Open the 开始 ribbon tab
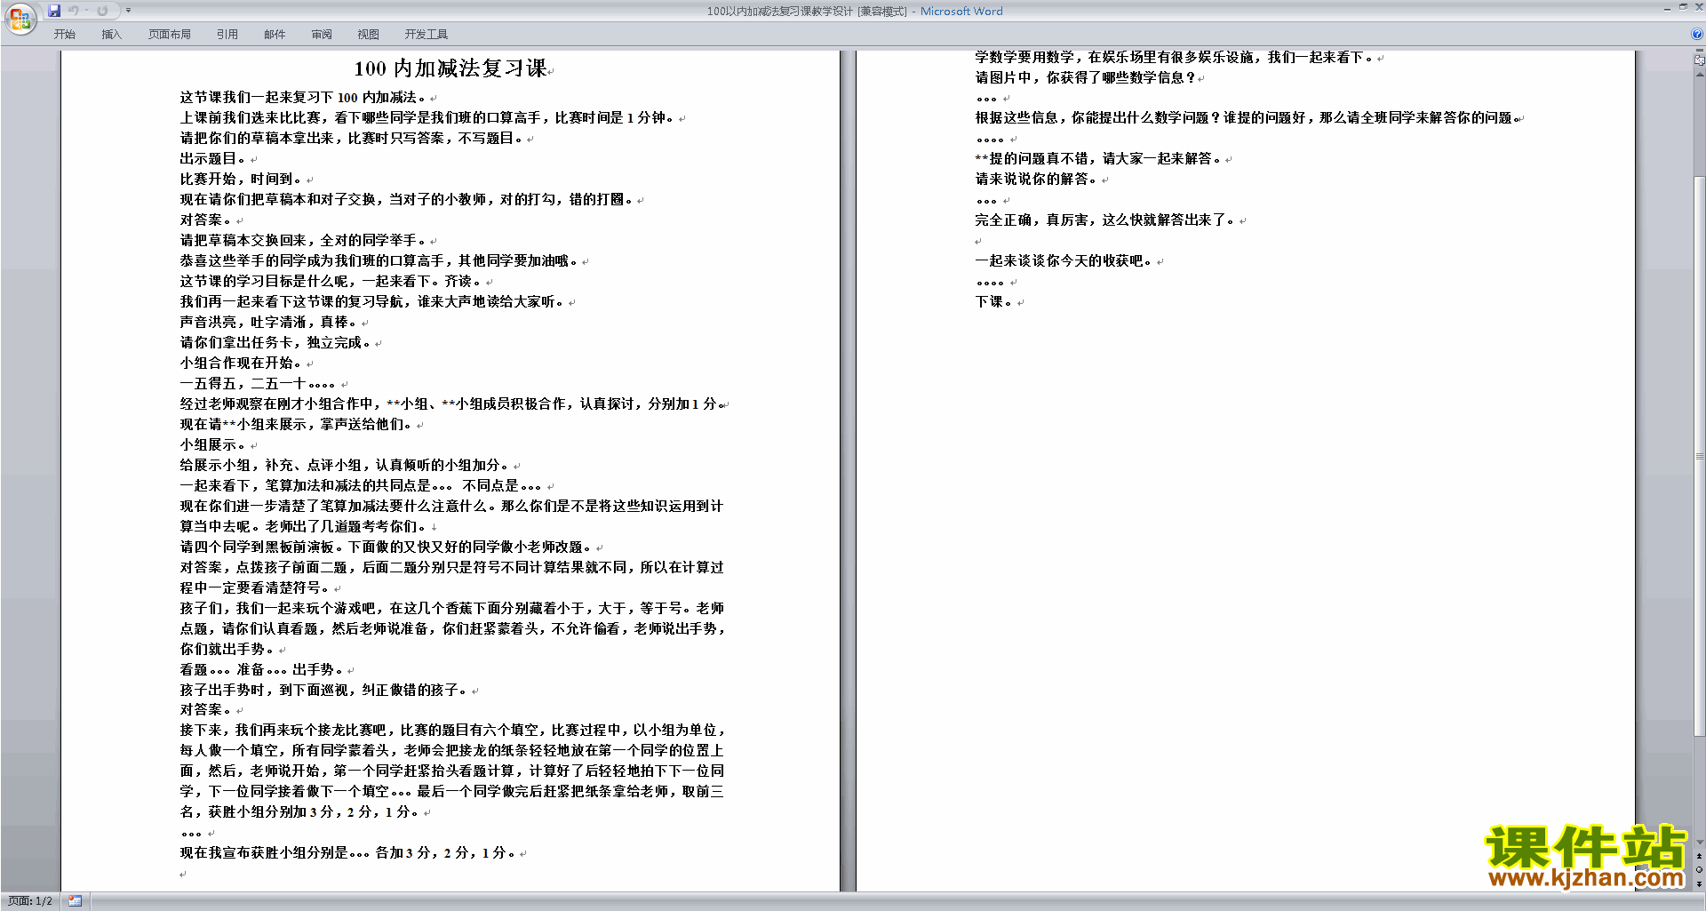The width and height of the screenshot is (1706, 911). click(64, 34)
